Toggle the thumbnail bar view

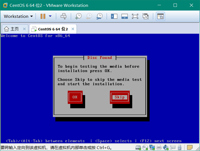(125, 16)
